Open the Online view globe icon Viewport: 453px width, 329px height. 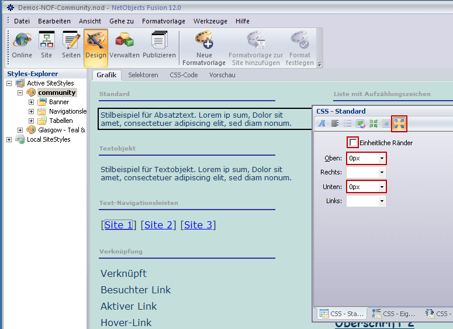pyautogui.click(x=22, y=40)
